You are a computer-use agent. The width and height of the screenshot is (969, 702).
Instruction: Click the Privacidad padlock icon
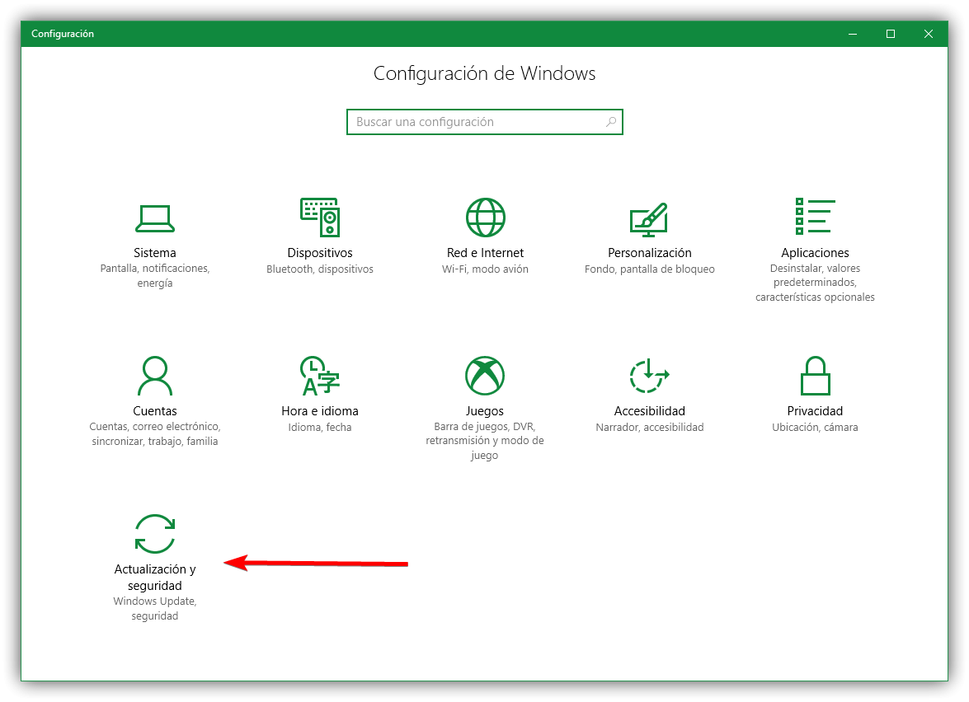(814, 376)
